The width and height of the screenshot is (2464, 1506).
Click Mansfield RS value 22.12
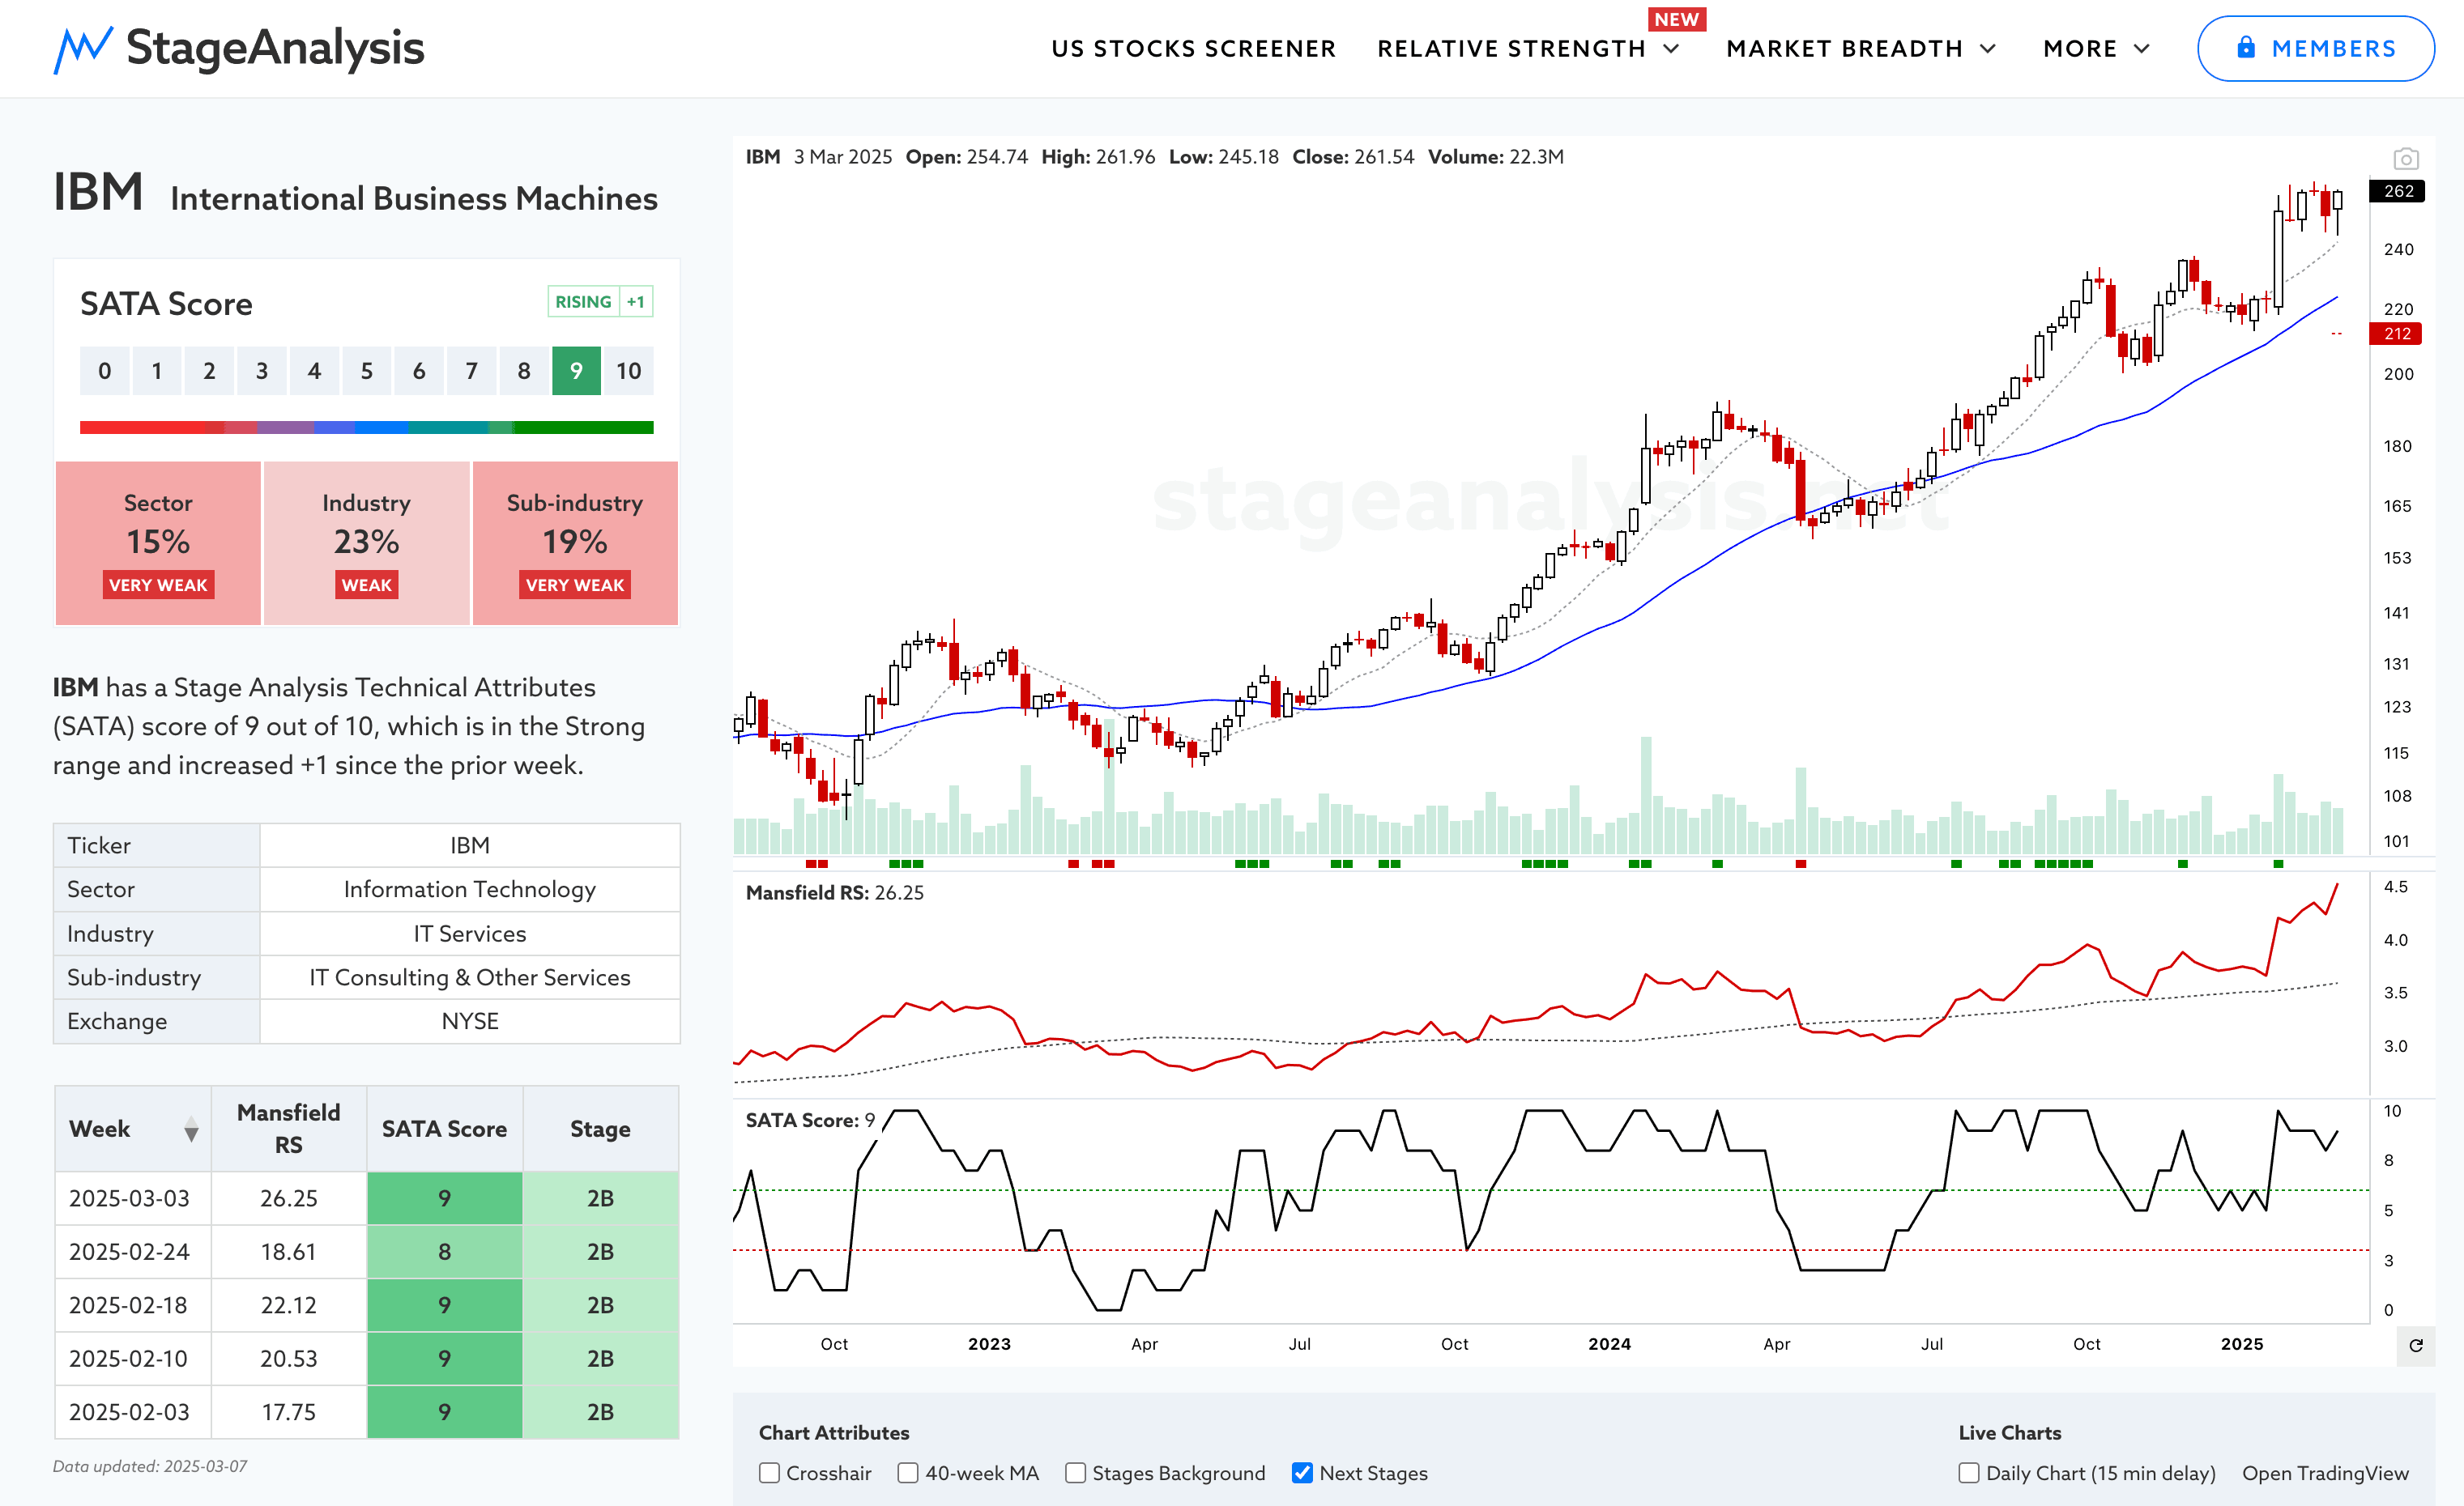coord(288,1305)
